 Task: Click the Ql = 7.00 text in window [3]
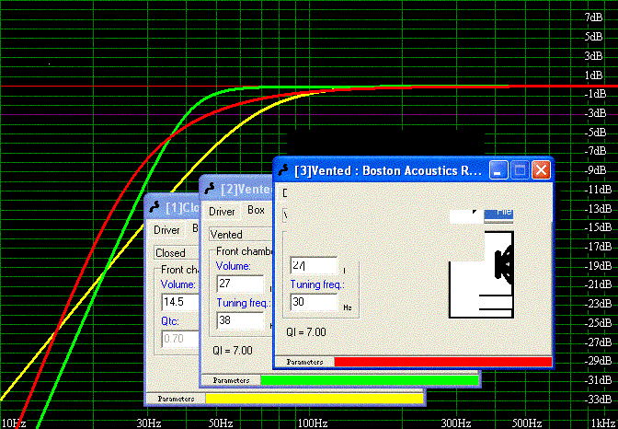tap(306, 332)
